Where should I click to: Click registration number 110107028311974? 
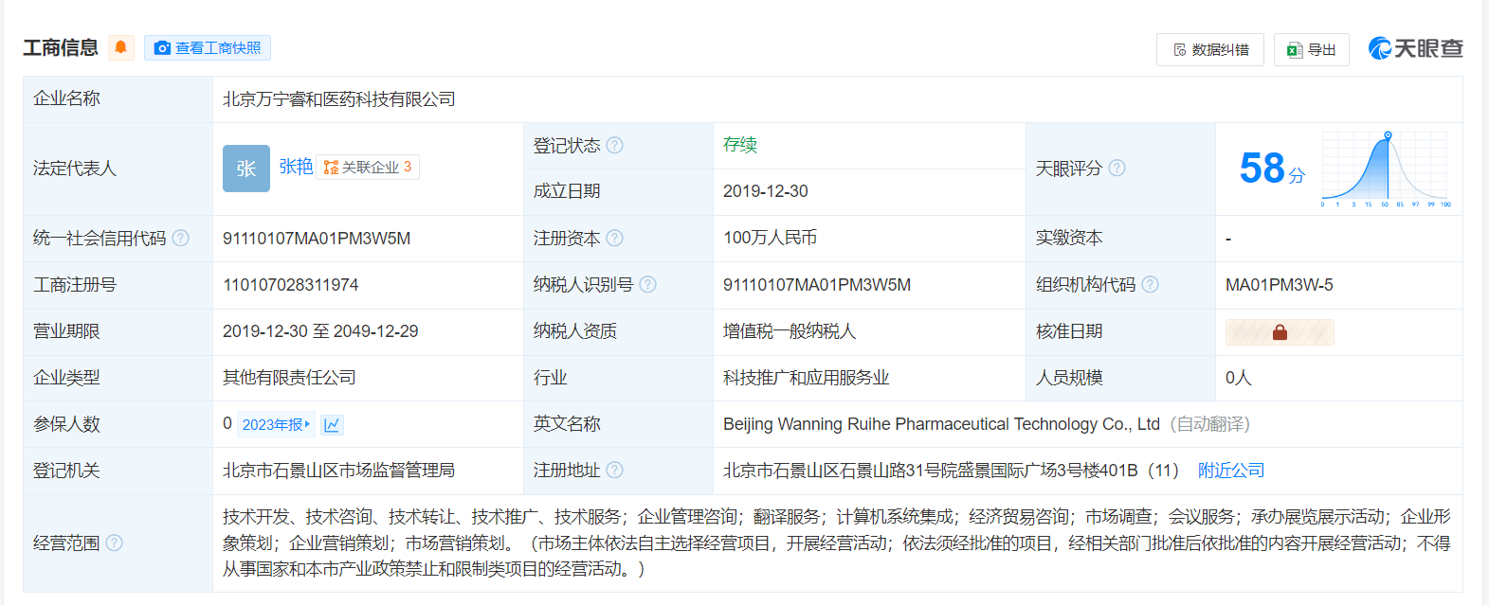pos(291,285)
